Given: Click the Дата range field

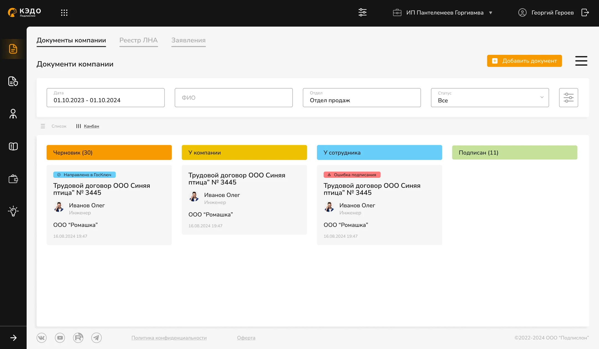Looking at the screenshot, I should coord(106,97).
